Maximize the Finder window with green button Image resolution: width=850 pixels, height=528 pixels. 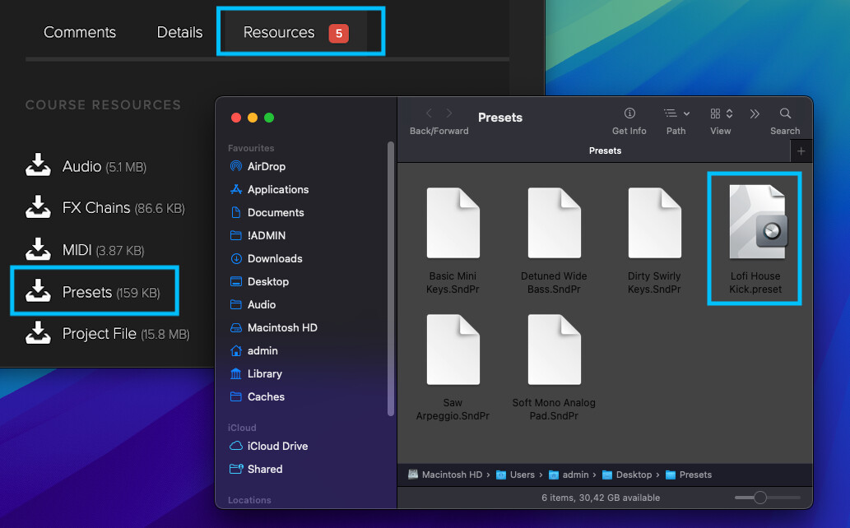coord(269,118)
